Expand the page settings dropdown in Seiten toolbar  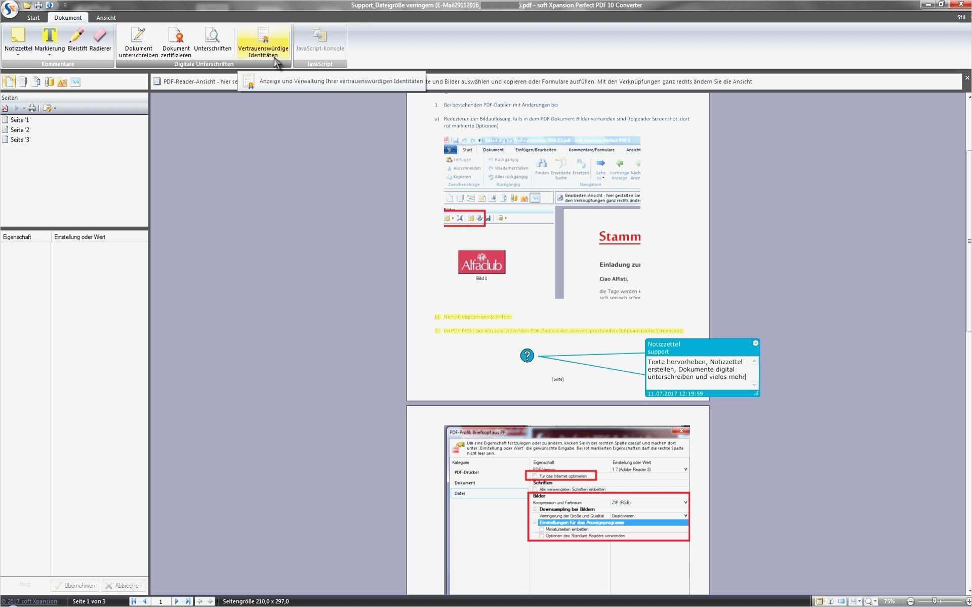(x=55, y=108)
